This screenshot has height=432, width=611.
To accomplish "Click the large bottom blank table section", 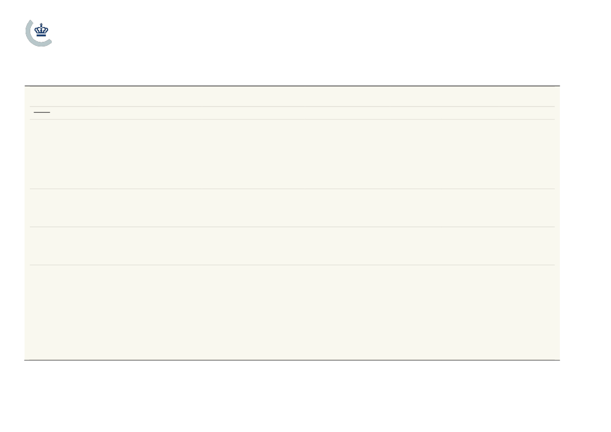I will [x=292, y=312].
